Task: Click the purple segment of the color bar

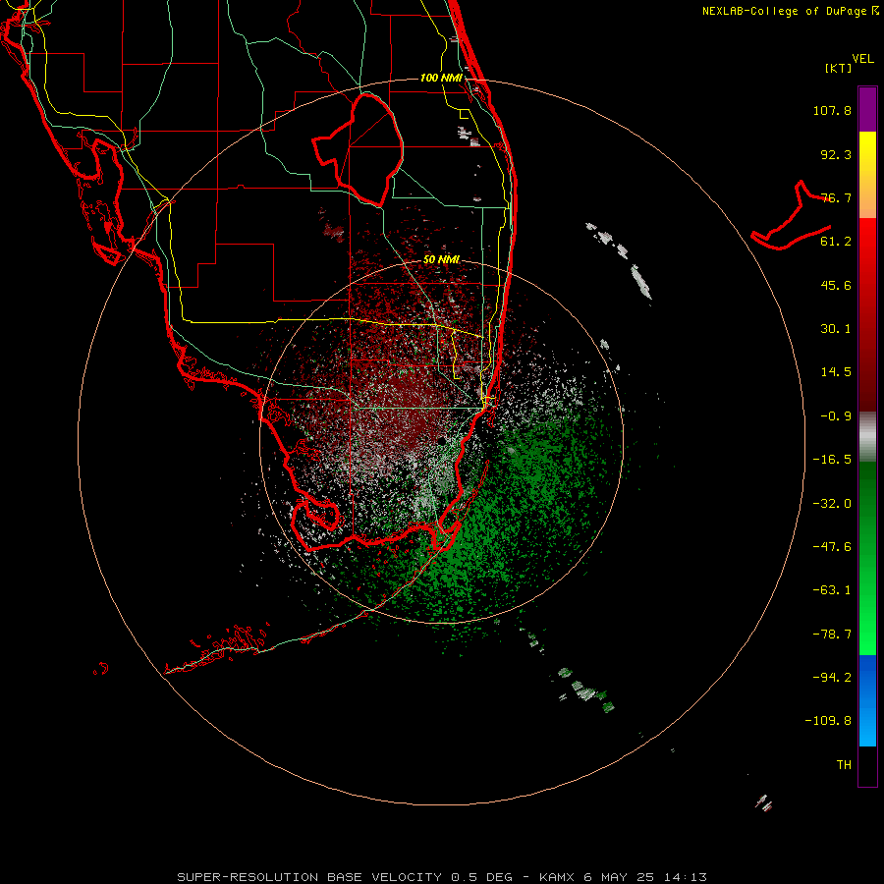Action: coord(867,109)
